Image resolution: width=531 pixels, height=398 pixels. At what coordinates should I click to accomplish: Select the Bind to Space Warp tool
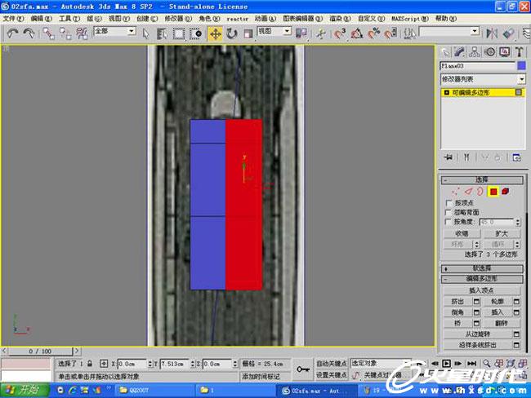(82, 33)
